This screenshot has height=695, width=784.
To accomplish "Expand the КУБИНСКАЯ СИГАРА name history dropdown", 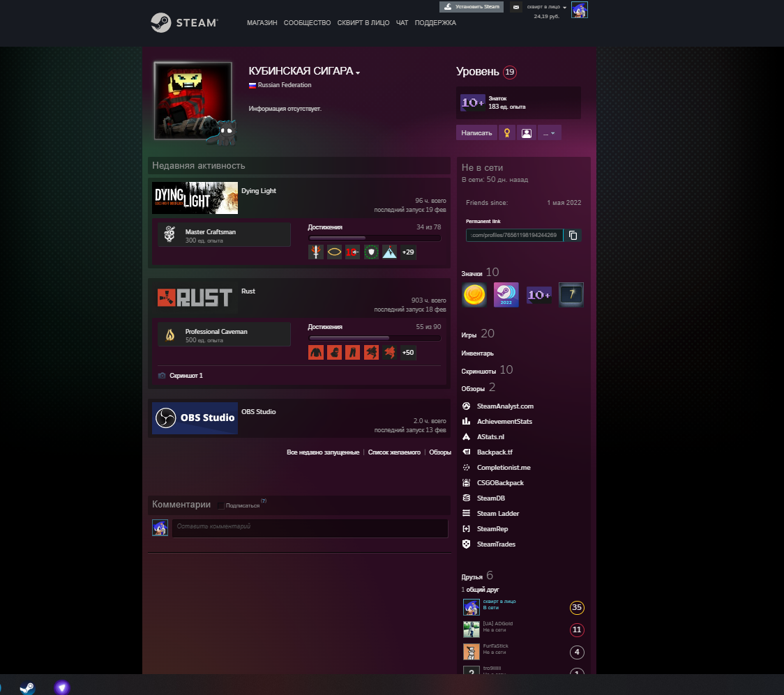I will [358, 73].
